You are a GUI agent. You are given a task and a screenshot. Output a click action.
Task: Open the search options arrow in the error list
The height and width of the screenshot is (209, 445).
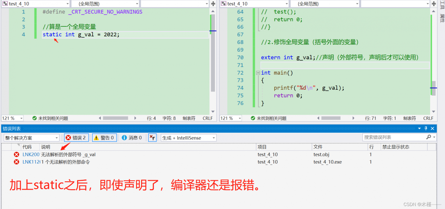(434, 138)
